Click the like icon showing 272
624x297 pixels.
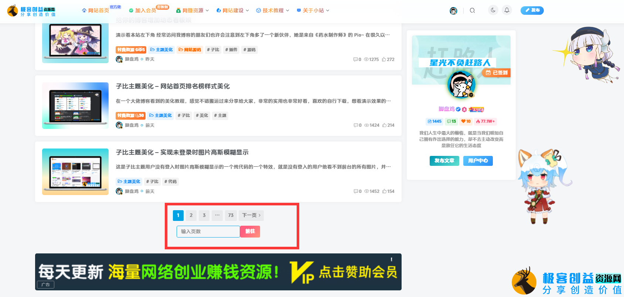pos(384,59)
